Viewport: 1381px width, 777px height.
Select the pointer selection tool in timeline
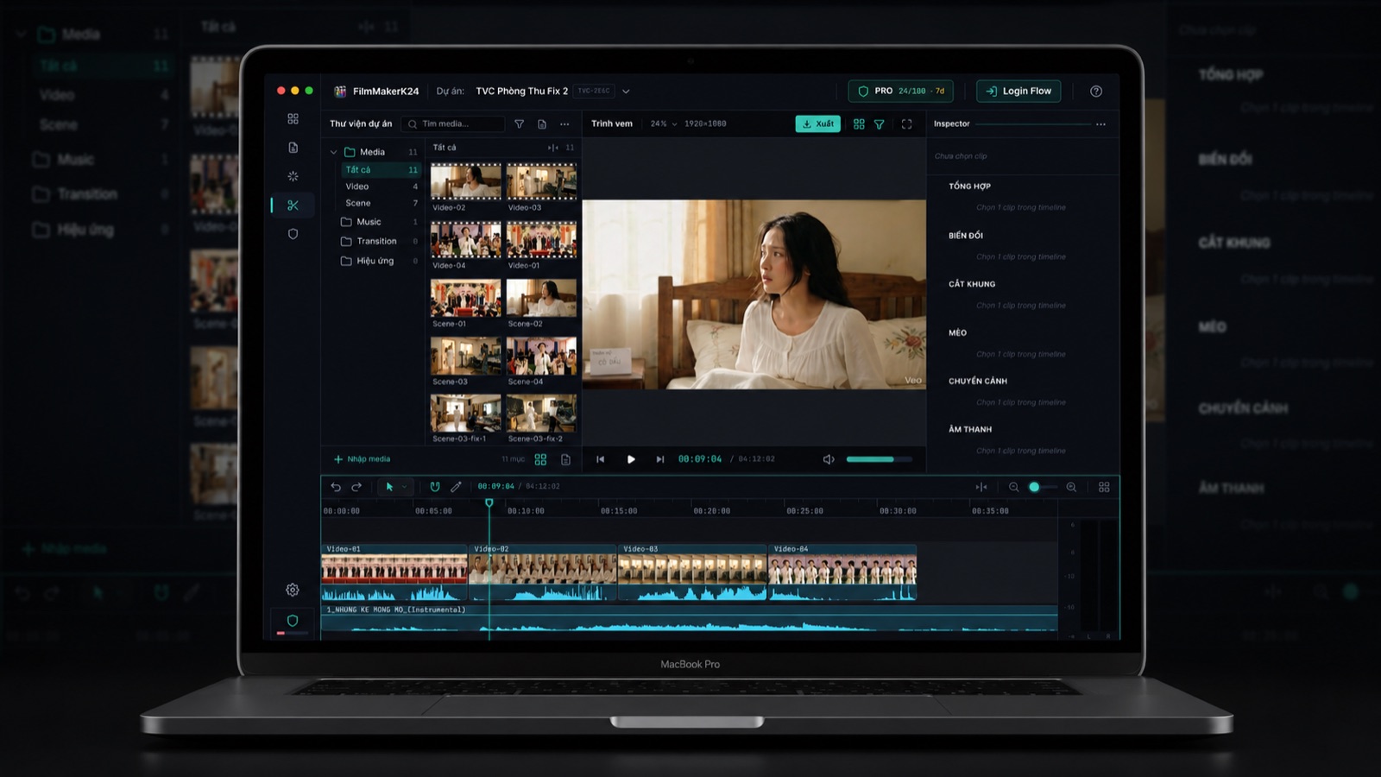click(x=389, y=487)
